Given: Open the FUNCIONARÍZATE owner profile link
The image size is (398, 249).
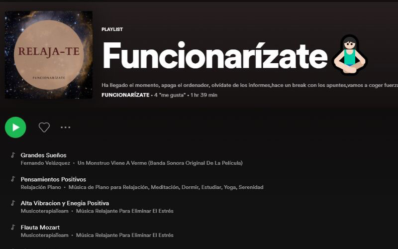Looking at the screenshot, I should (x=125, y=95).
